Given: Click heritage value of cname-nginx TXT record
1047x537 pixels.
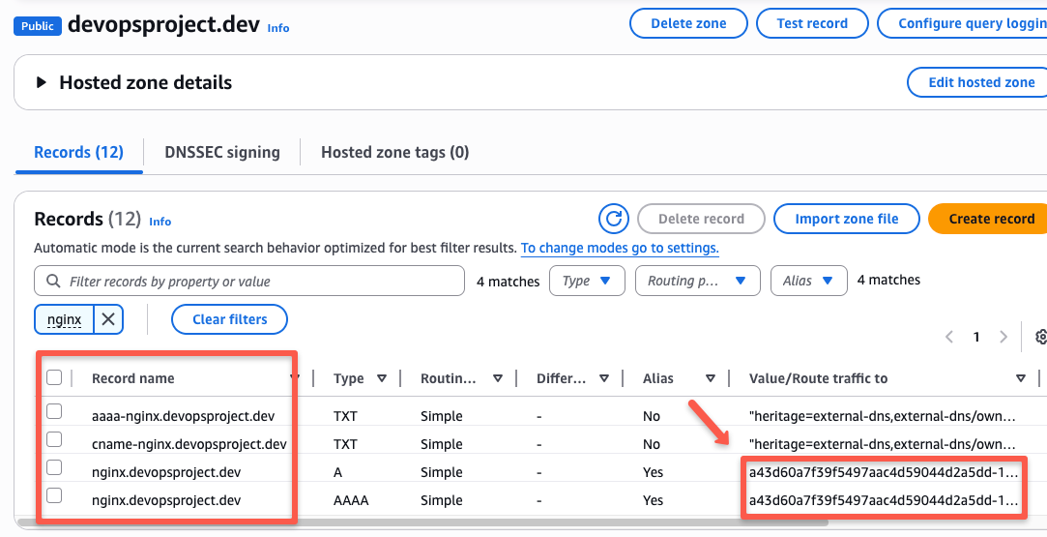Looking at the screenshot, I should click(882, 444).
